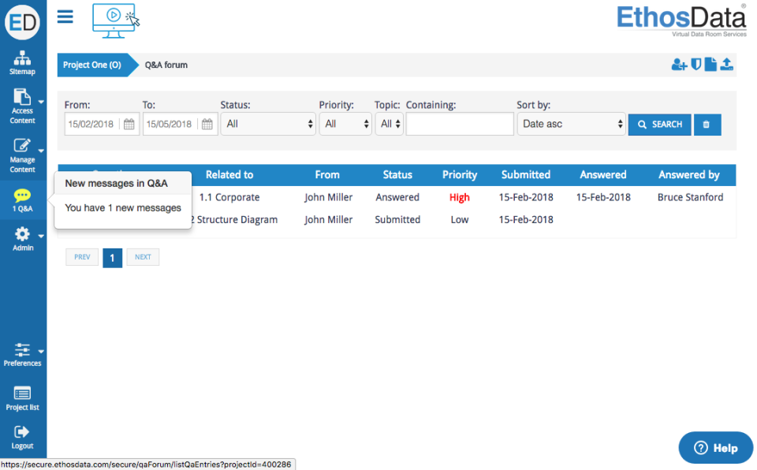The width and height of the screenshot is (757, 470).
Task: Click the upload icon in header
Action: coord(727,65)
